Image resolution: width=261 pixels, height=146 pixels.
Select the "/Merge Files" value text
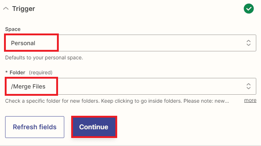[28, 86]
